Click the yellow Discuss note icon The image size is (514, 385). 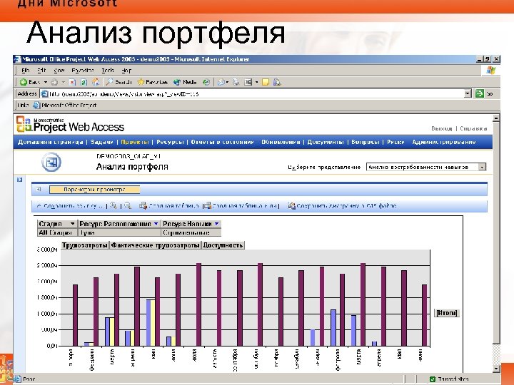pyautogui.click(x=266, y=82)
